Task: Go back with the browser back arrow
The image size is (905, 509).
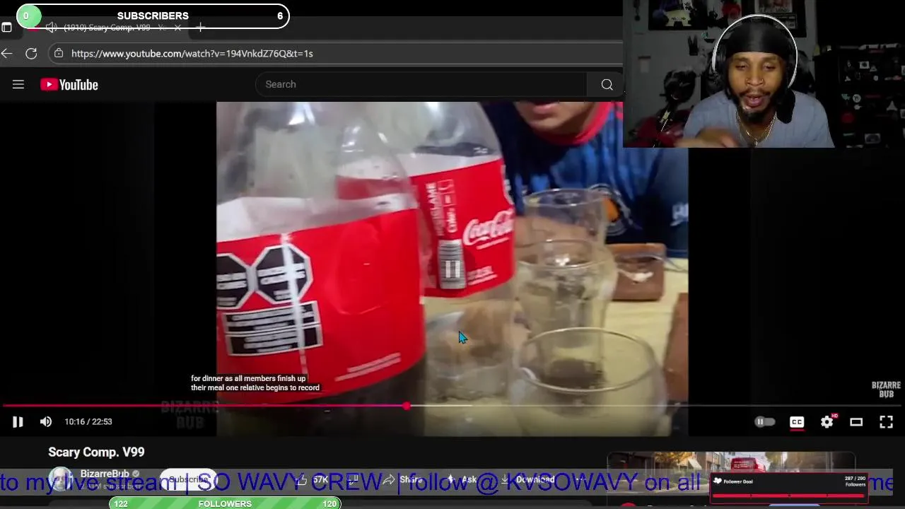Action: [x=7, y=54]
